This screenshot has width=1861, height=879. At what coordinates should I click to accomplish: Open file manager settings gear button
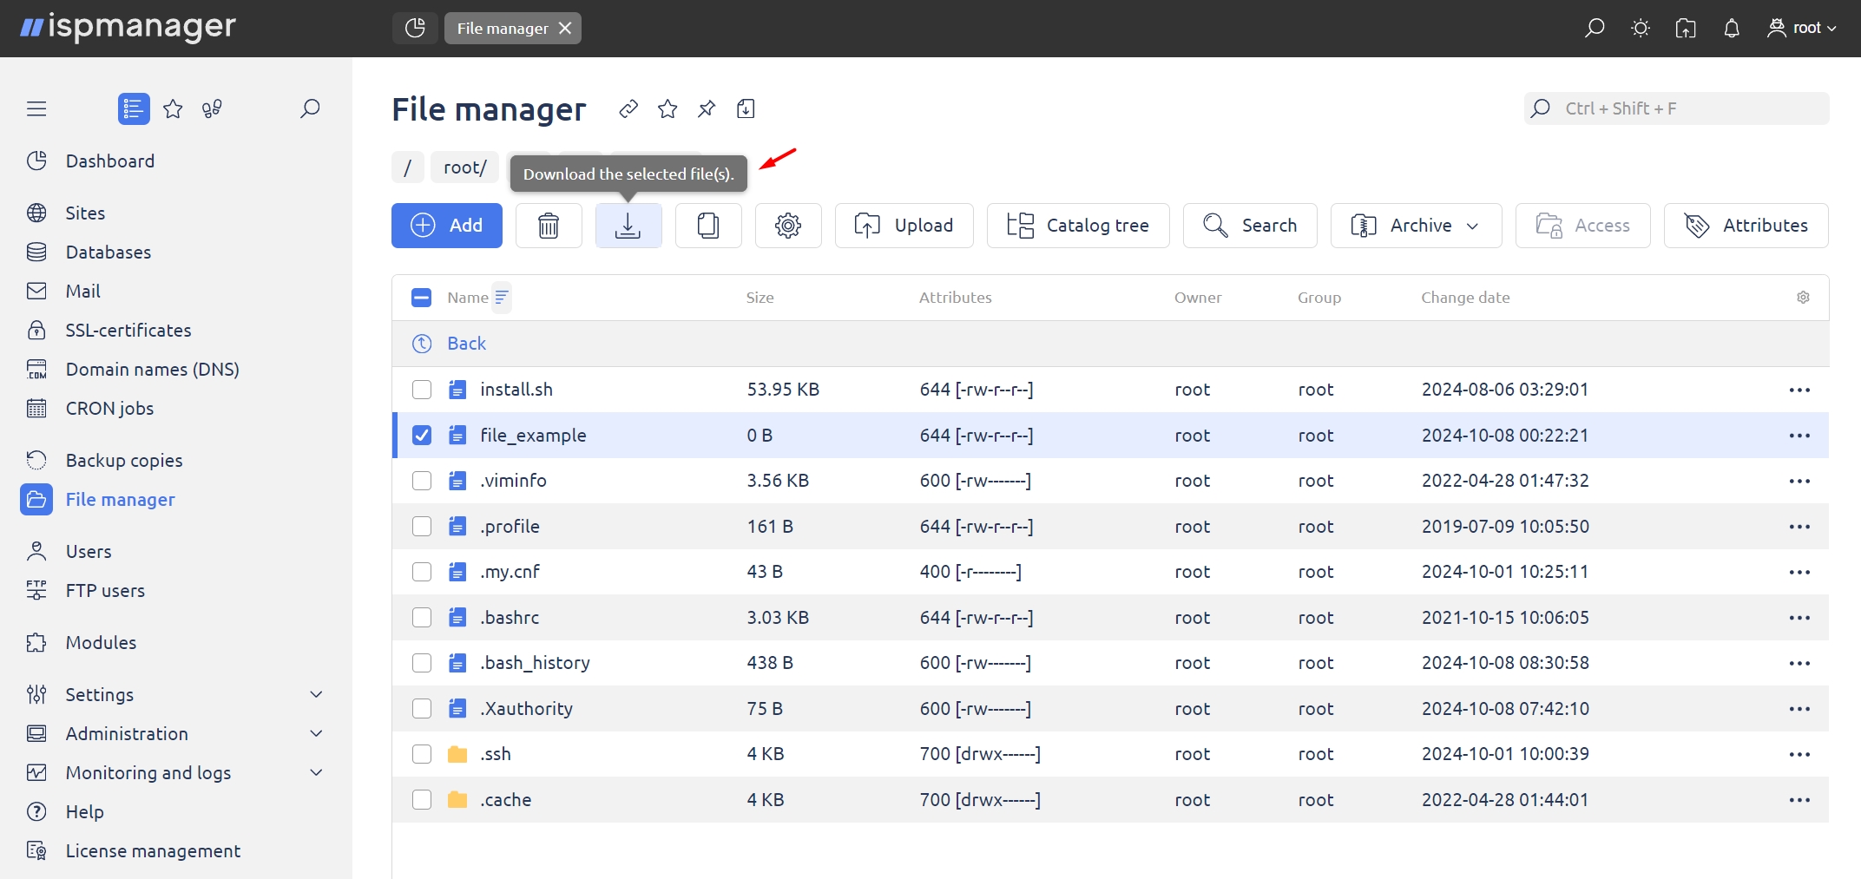click(788, 226)
